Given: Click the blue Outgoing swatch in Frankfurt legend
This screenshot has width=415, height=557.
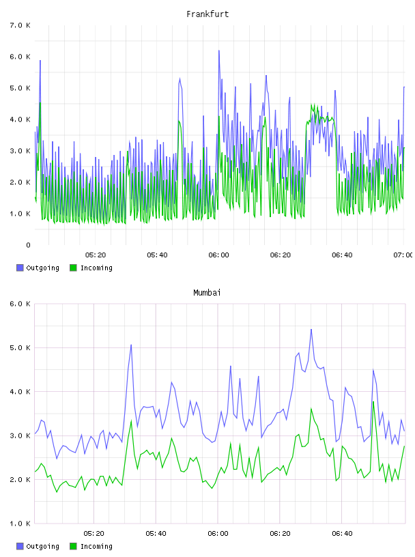Looking at the screenshot, I should 20,268.
